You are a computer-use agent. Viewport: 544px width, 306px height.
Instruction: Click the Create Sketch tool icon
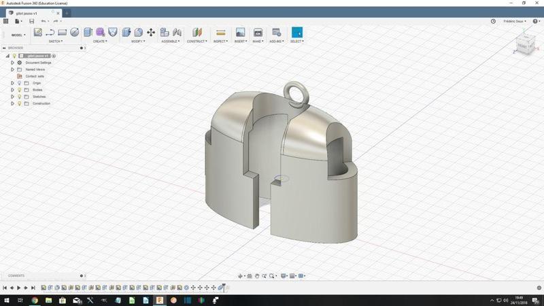click(38, 32)
